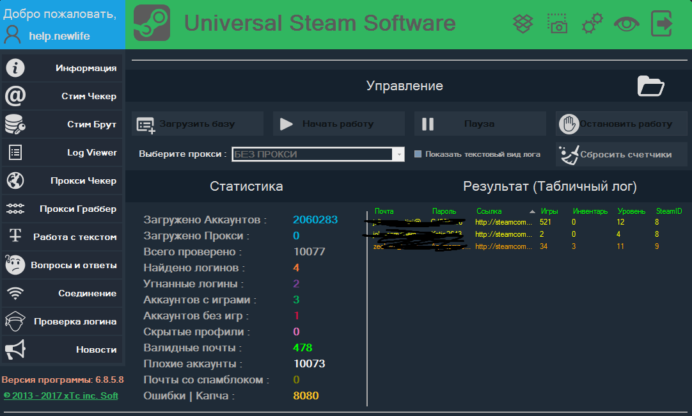692x416 pixels.
Task: Go to Прокси Чекер section
Action: click(62, 180)
